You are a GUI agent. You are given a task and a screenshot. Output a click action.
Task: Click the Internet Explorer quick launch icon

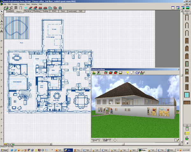click(12, 150)
